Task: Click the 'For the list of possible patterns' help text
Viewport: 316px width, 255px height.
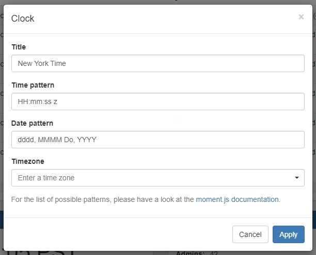Action: [103, 199]
